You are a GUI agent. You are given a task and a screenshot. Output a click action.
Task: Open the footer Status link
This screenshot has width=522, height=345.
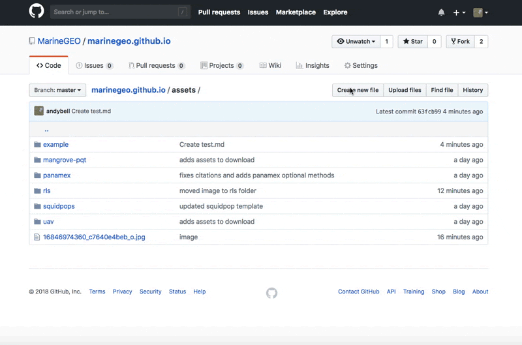click(x=177, y=292)
